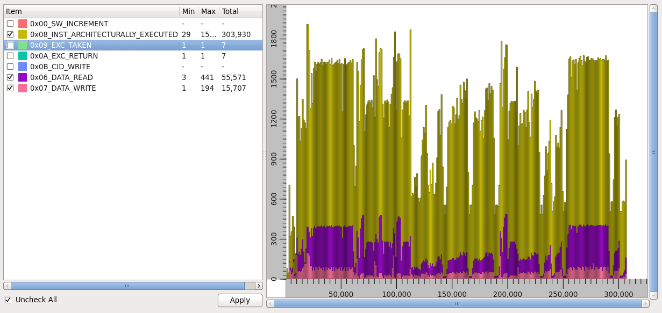Image resolution: width=662 pixels, height=313 pixels.
Task: Uncheck 0x08_INST_ARCHITECTURALLY_EXECUTED counter
Action: (x=10, y=34)
